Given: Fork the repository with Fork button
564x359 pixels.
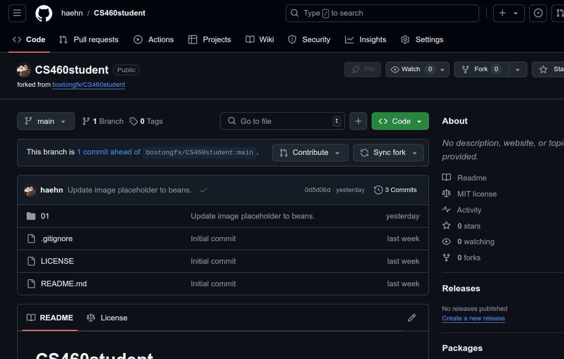Looking at the screenshot, I should (481, 69).
